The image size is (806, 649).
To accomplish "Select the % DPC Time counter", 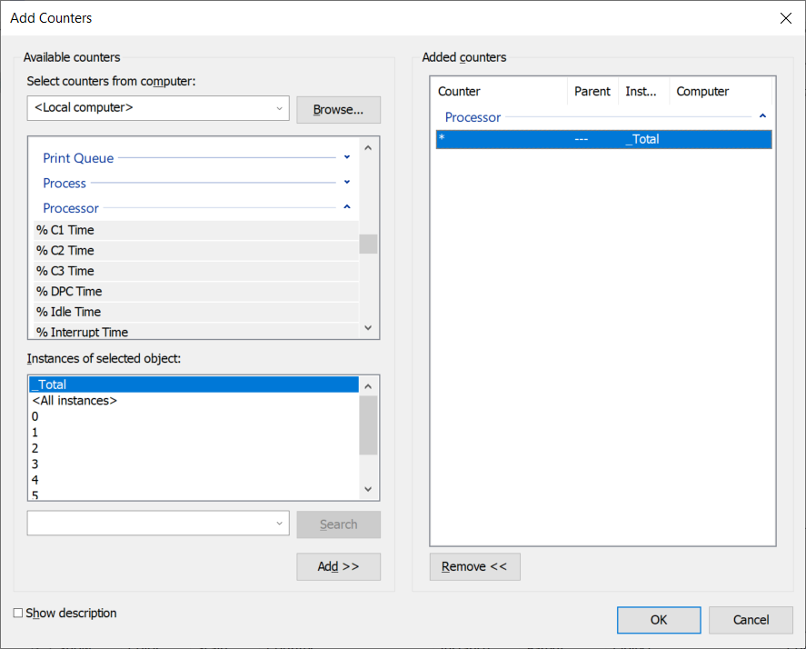I will click(196, 292).
